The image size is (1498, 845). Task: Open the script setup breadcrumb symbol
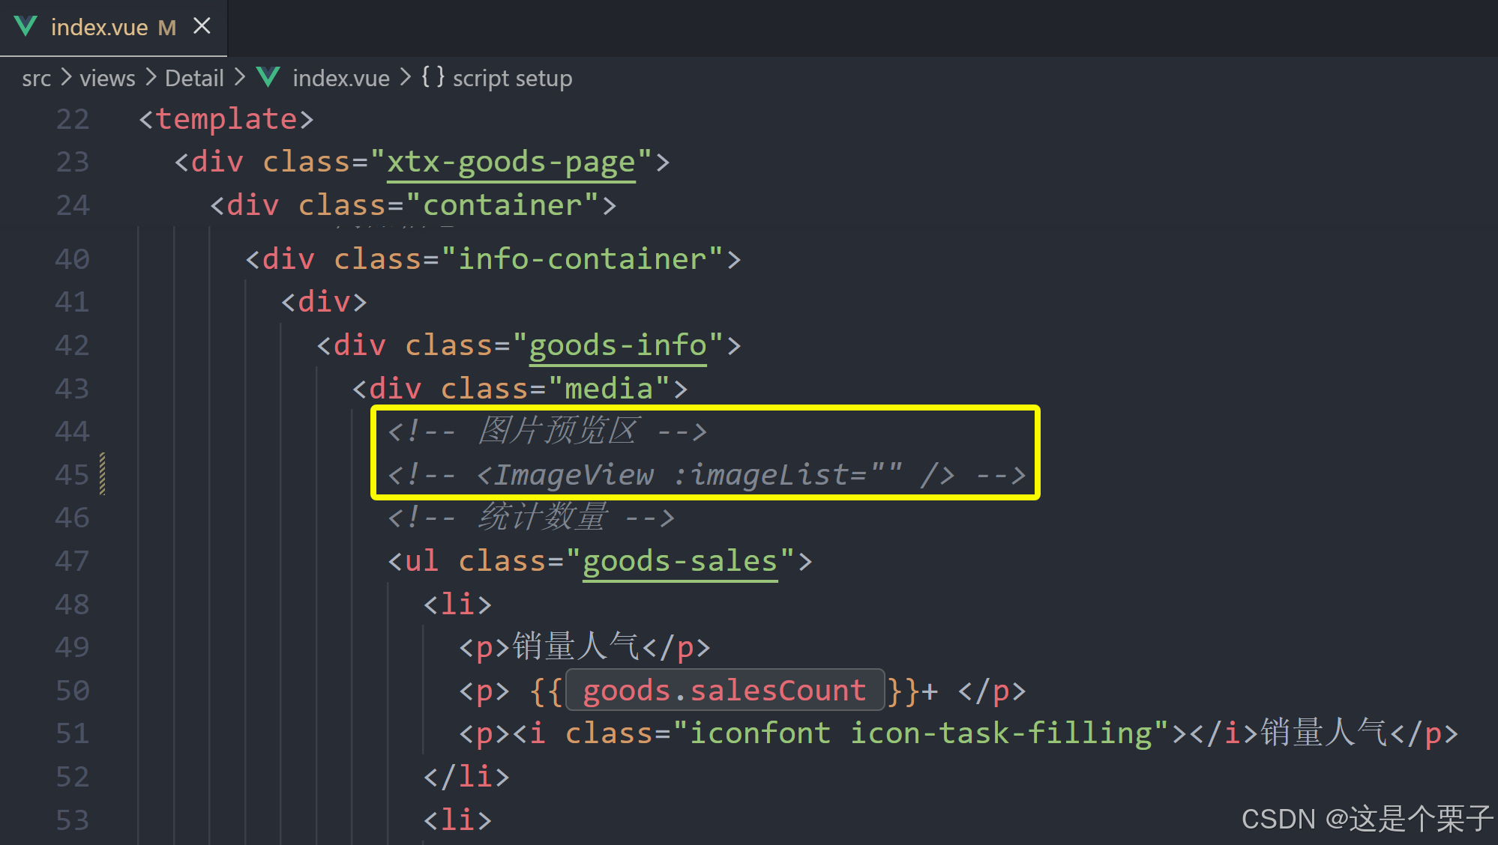[x=512, y=78]
